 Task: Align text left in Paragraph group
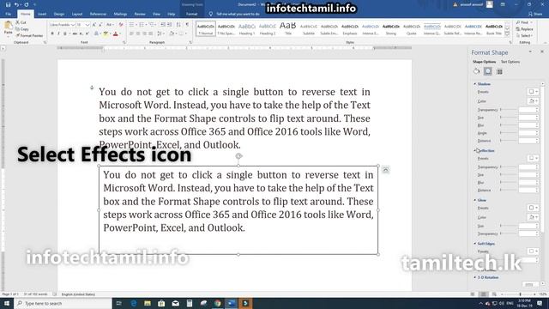tap(131, 33)
